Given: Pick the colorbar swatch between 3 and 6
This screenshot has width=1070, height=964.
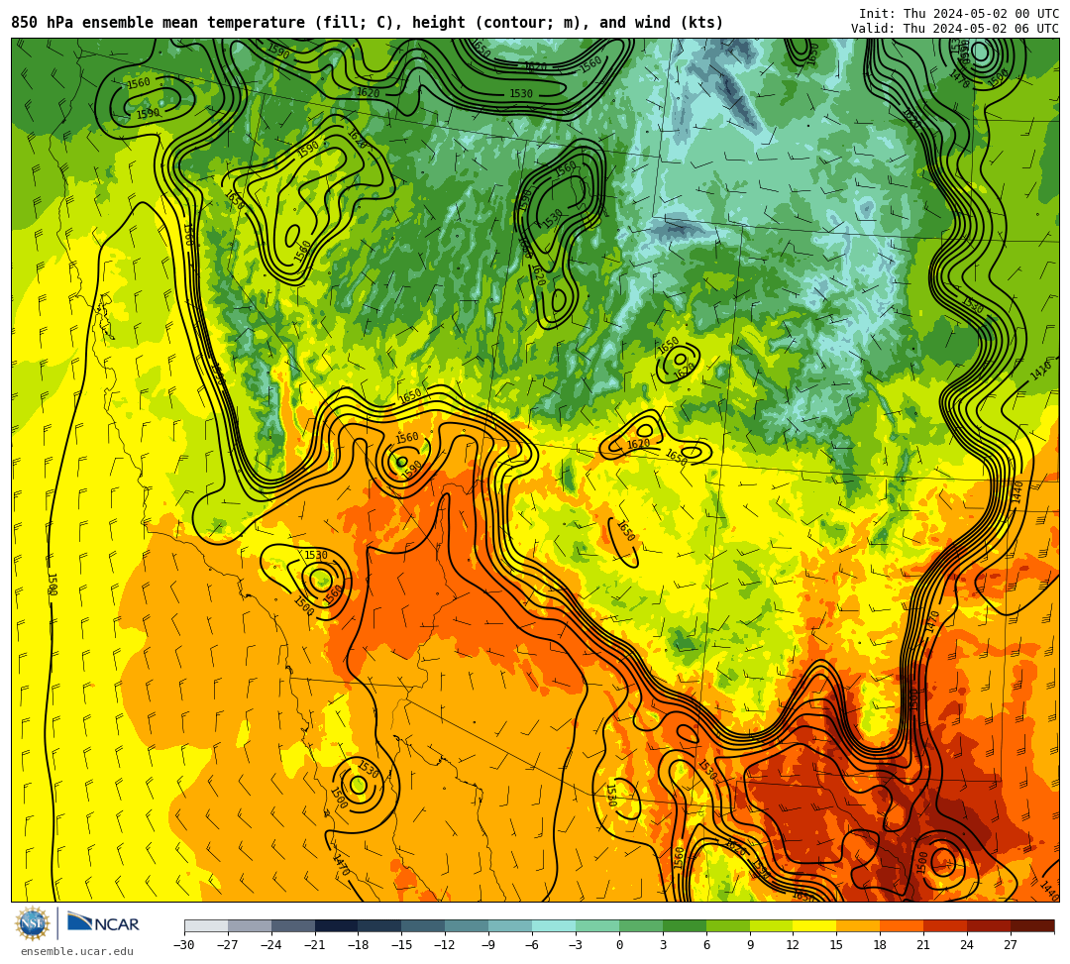Looking at the screenshot, I should [685, 925].
